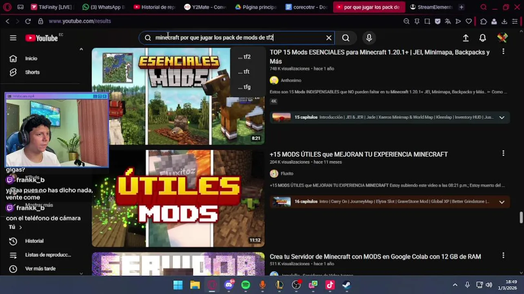The width and height of the screenshot is (524, 294).
Task: Visit the Fluxitø channel link
Action: 287,174
